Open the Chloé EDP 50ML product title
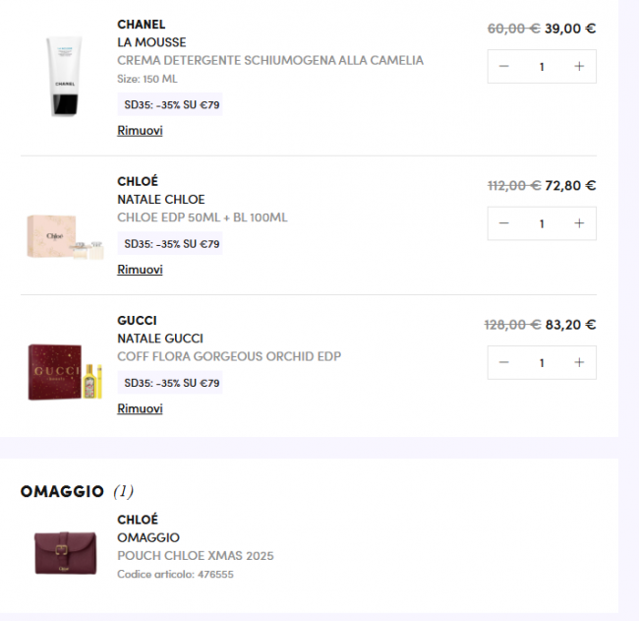The image size is (639, 621). click(x=203, y=217)
